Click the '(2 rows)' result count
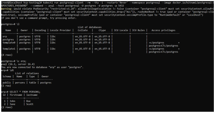 6,107
